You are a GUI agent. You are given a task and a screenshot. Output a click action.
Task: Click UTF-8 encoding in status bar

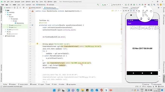(144, 86)
